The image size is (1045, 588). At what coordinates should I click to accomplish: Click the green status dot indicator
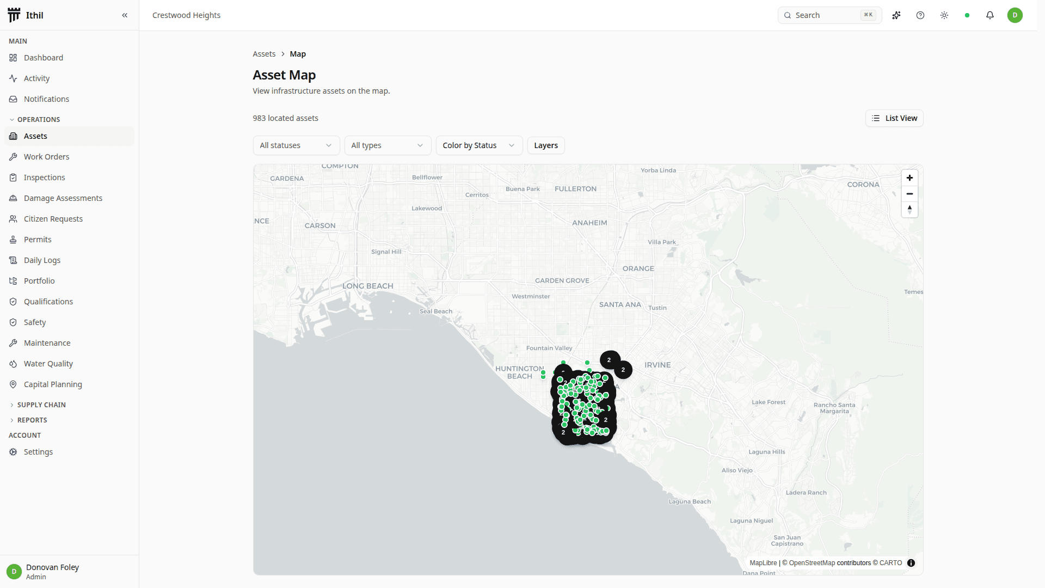pyautogui.click(x=967, y=15)
